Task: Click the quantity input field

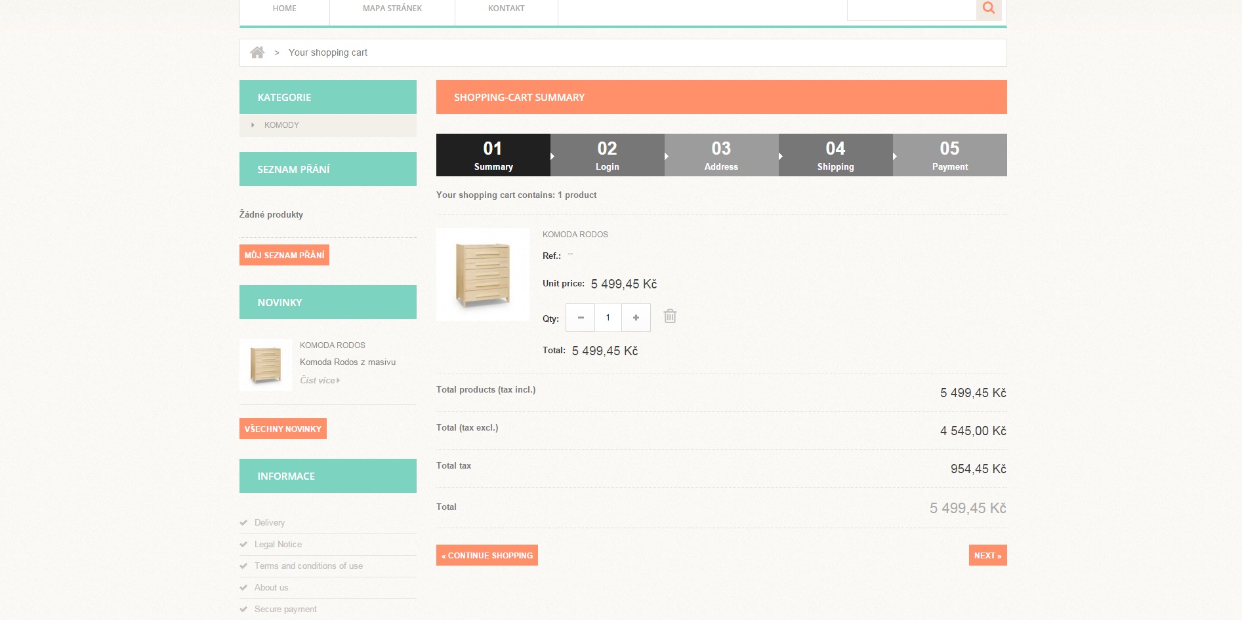Action: pos(608,318)
